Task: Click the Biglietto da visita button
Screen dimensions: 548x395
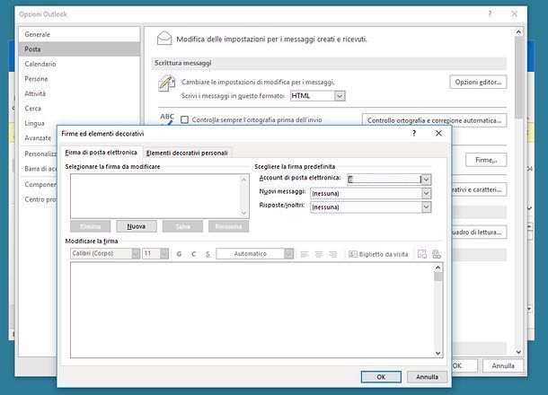Action: (x=378, y=254)
